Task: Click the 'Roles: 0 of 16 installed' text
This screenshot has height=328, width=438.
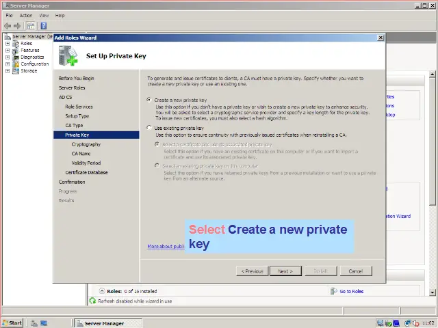Action: tap(132, 292)
